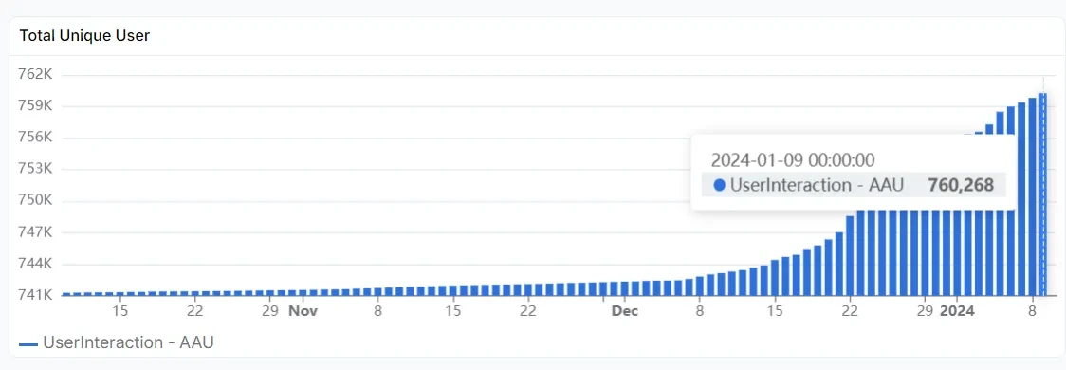Image resolution: width=1066 pixels, height=370 pixels.
Task: Toggle the UserInteraction - AAU legend entry
Action: 117,342
